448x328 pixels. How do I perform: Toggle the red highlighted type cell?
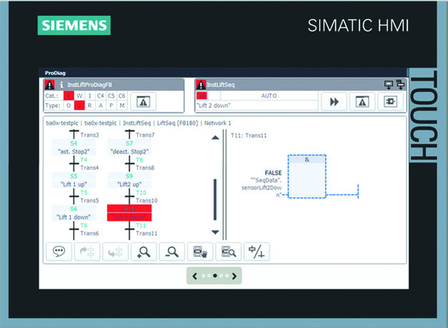(x=79, y=106)
